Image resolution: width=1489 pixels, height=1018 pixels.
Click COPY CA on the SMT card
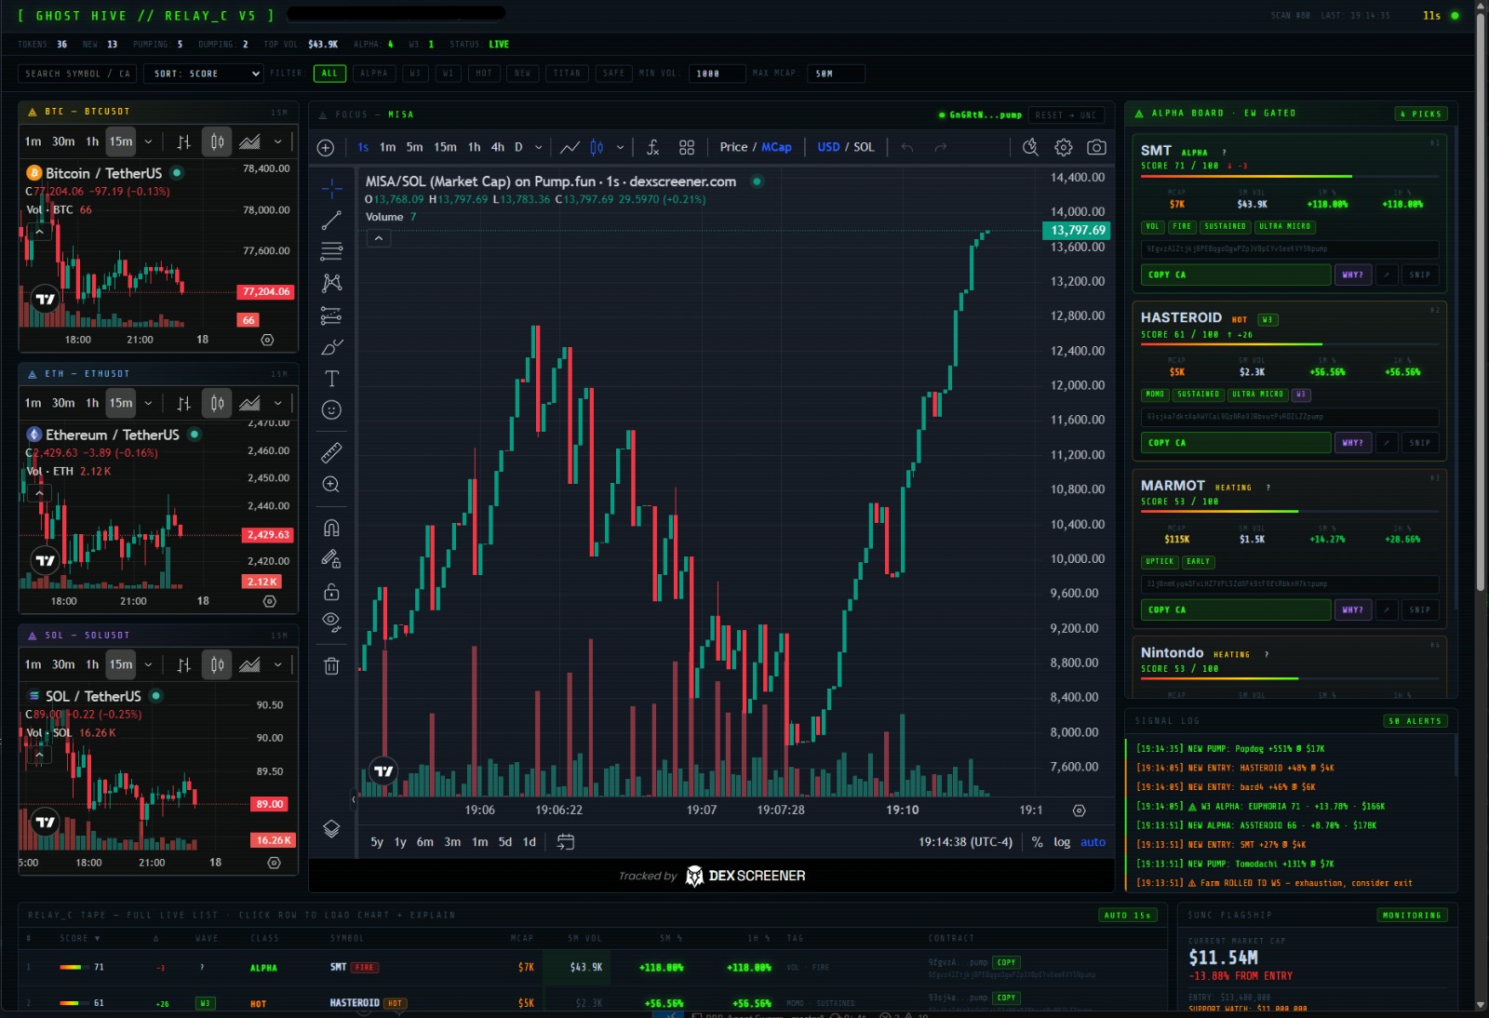(1236, 275)
